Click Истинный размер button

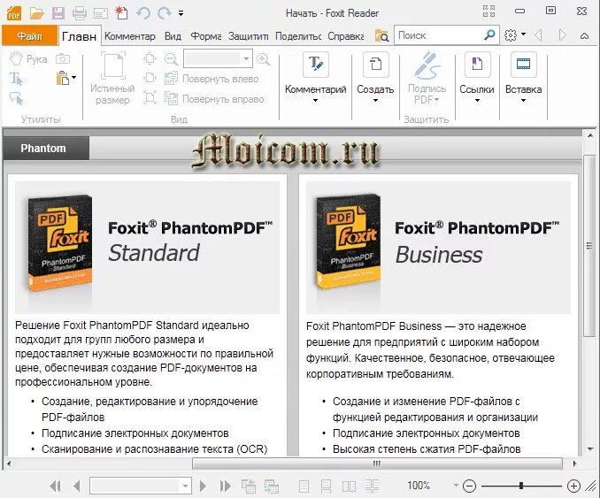112,79
